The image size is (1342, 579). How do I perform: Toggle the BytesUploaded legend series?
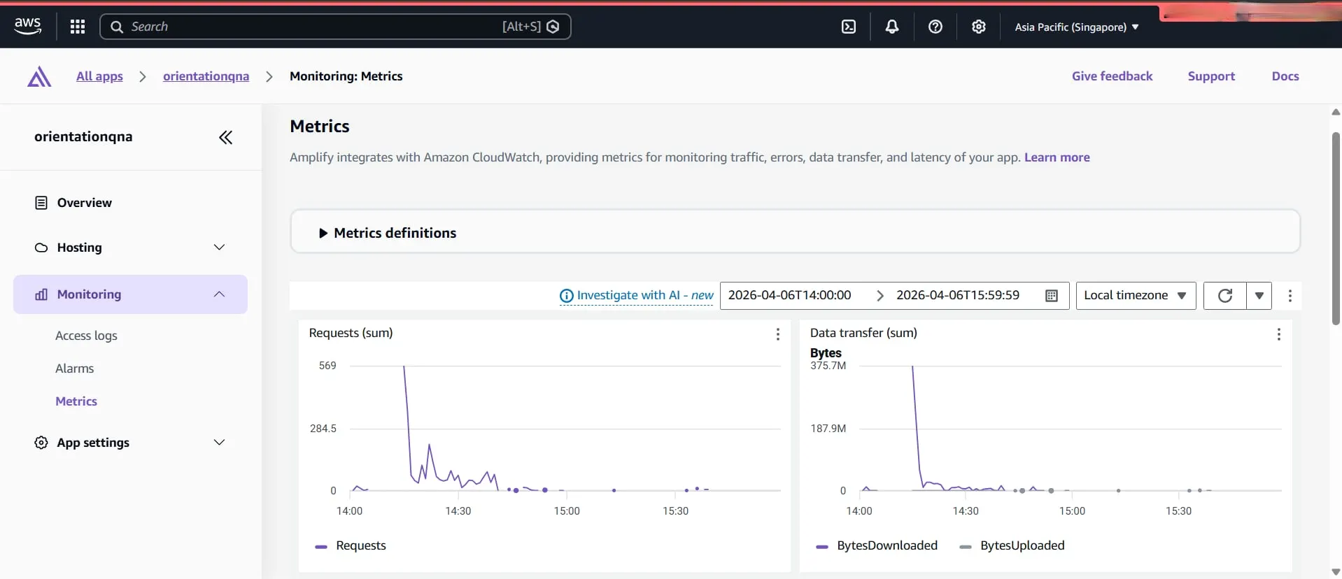1012,545
